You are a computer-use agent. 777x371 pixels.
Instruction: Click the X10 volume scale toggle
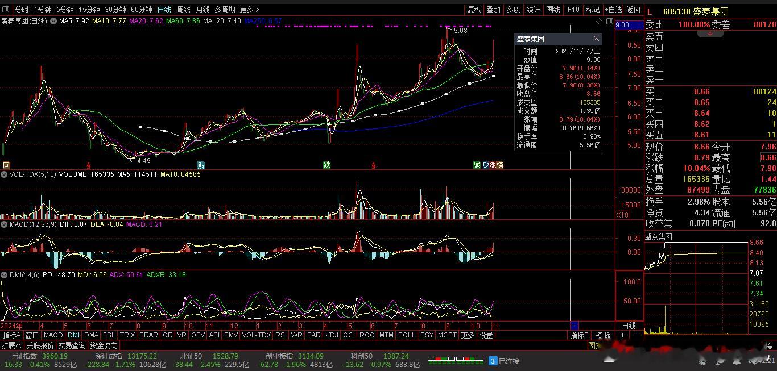(623, 215)
